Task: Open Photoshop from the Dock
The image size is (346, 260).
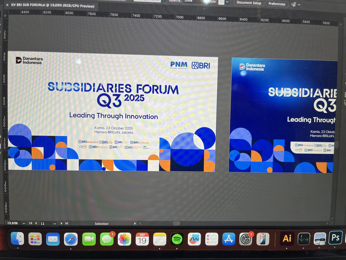Action: (x=335, y=237)
